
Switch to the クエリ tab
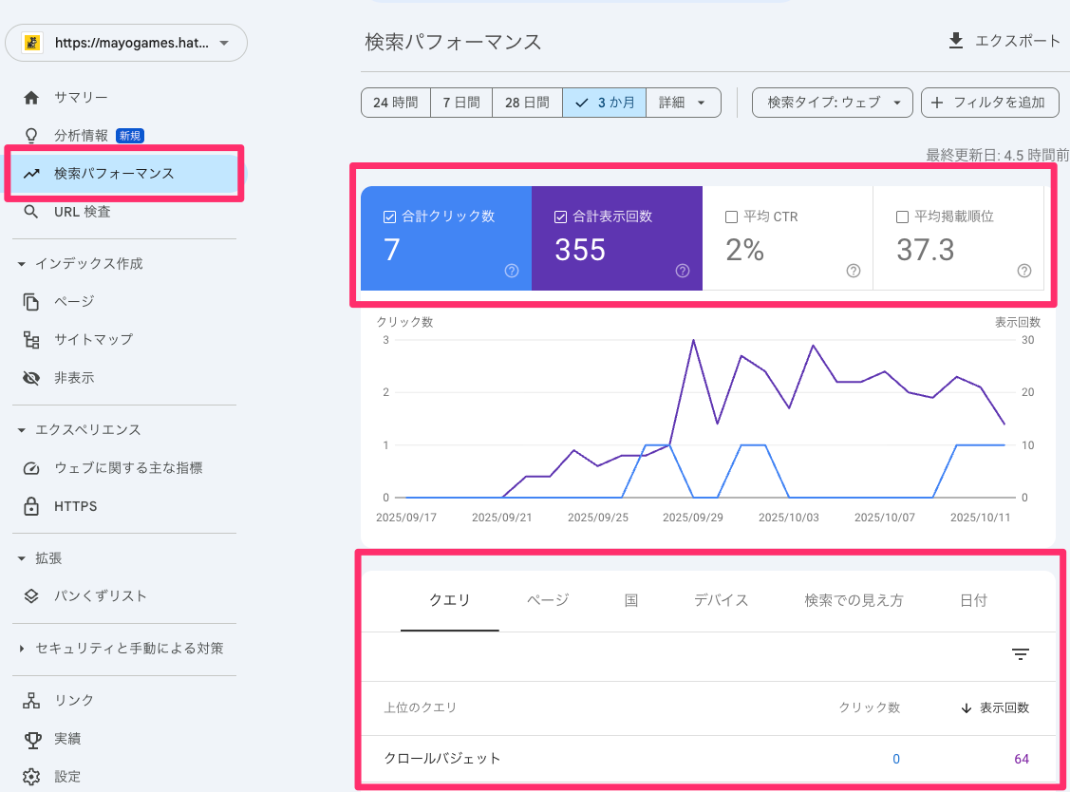[450, 600]
